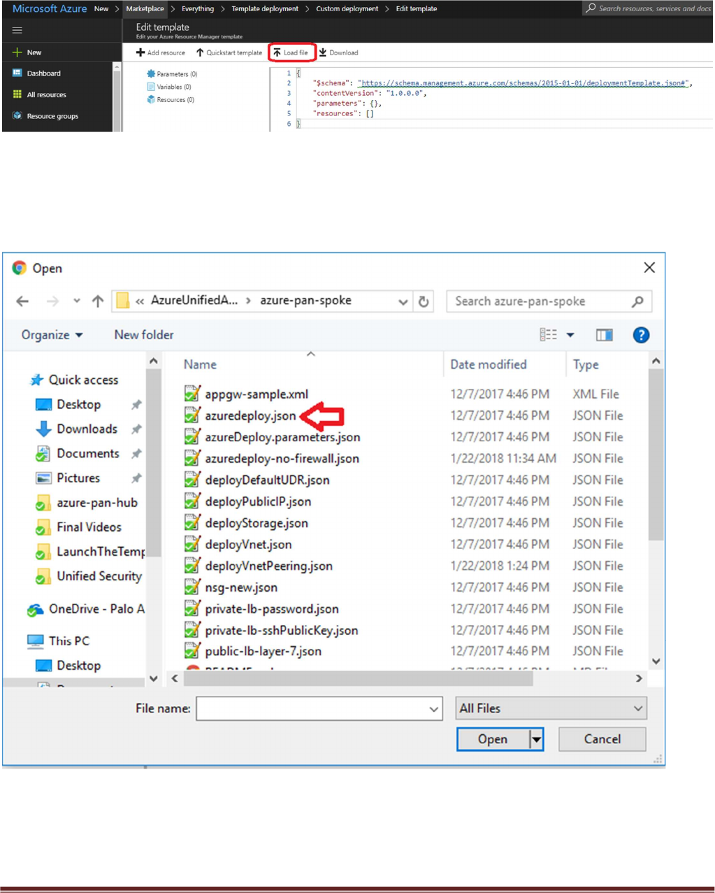Click Refresh icon beside address bar
The height and width of the screenshot is (893, 715).
pos(424,301)
